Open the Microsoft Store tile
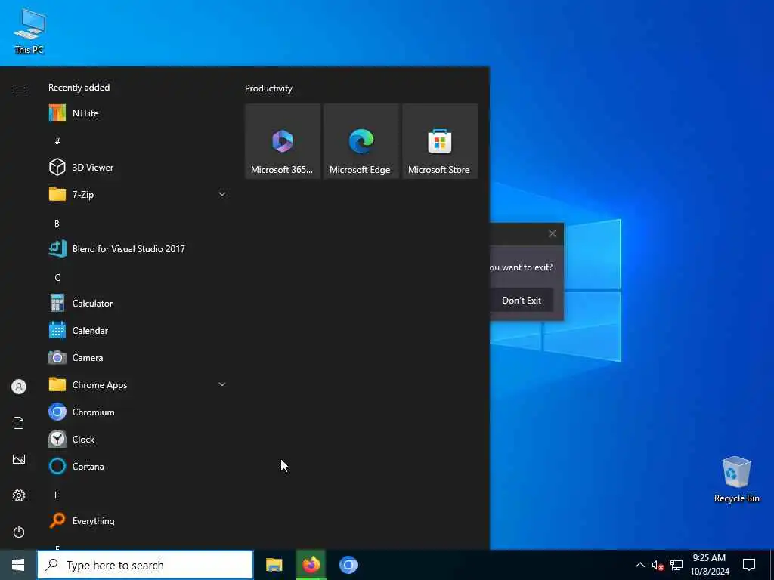This screenshot has width=774, height=580. [x=439, y=141]
